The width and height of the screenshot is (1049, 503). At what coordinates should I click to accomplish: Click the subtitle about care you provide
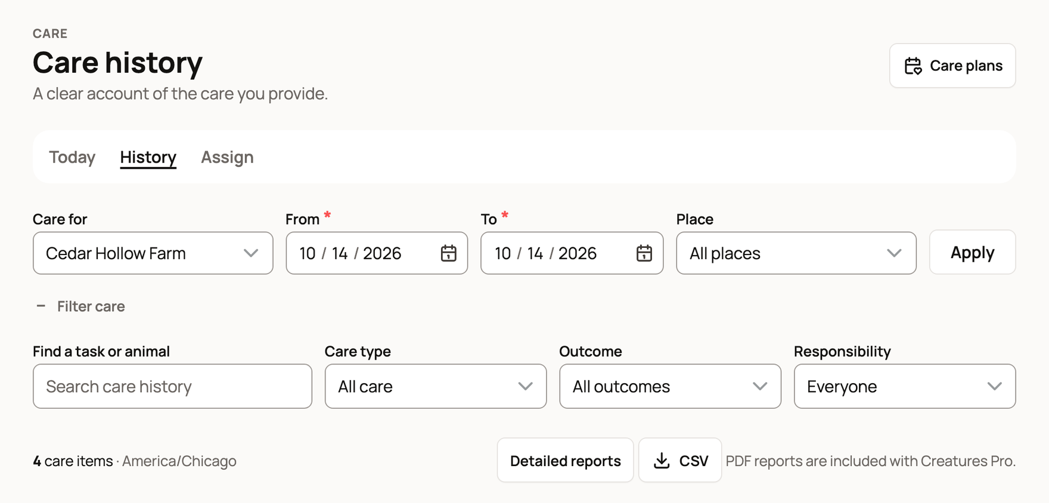click(x=180, y=94)
